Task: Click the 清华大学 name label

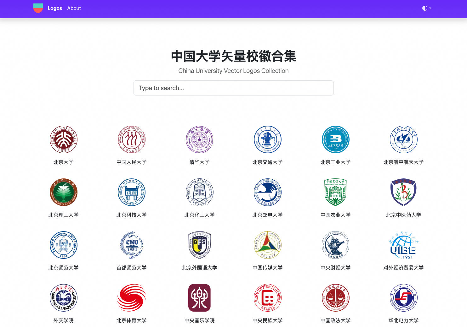Action: pyautogui.click(x=200, y=162)
